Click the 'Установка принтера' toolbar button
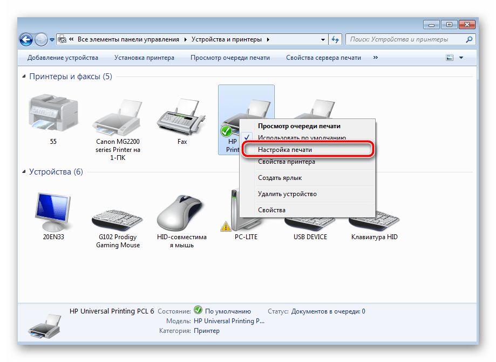496x362 pixels. pos(144,58)
